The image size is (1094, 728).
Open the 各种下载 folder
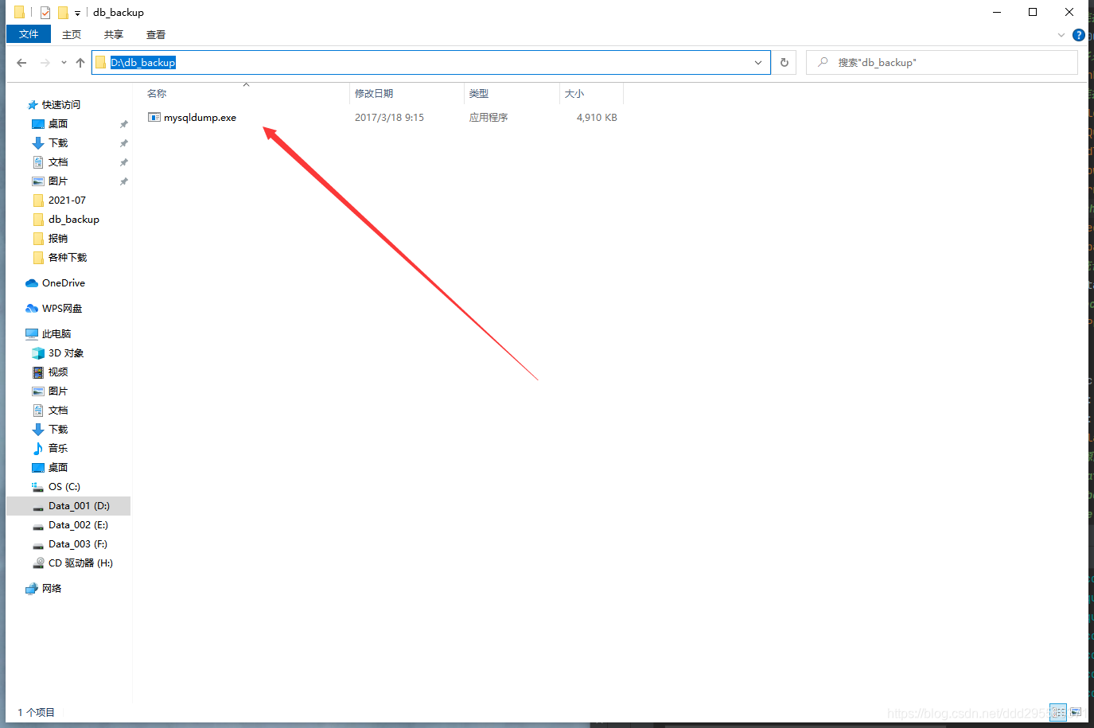point(68,258)
